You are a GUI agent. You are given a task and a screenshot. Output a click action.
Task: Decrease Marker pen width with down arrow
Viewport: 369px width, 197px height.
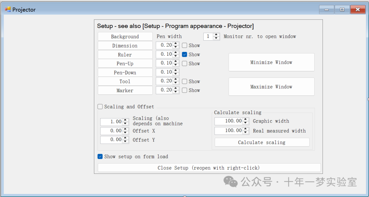click(176, 92)
